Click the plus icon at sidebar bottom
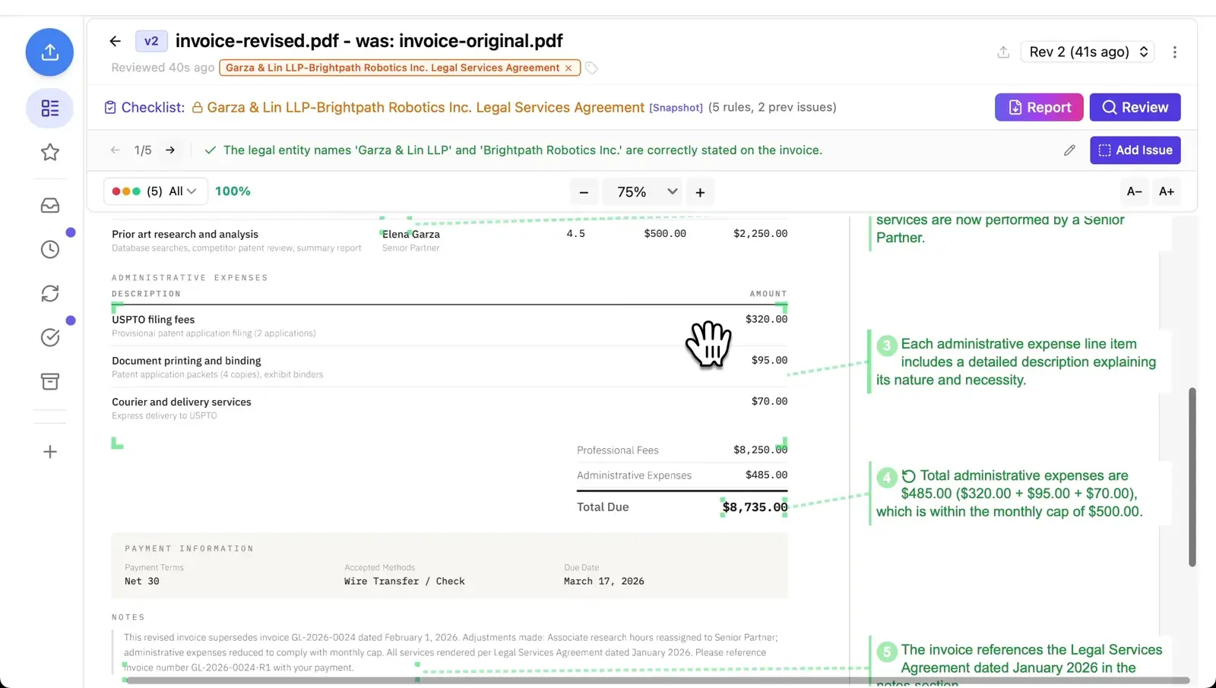The width and height of the screenshot is (1216, 688). [49, 451]
